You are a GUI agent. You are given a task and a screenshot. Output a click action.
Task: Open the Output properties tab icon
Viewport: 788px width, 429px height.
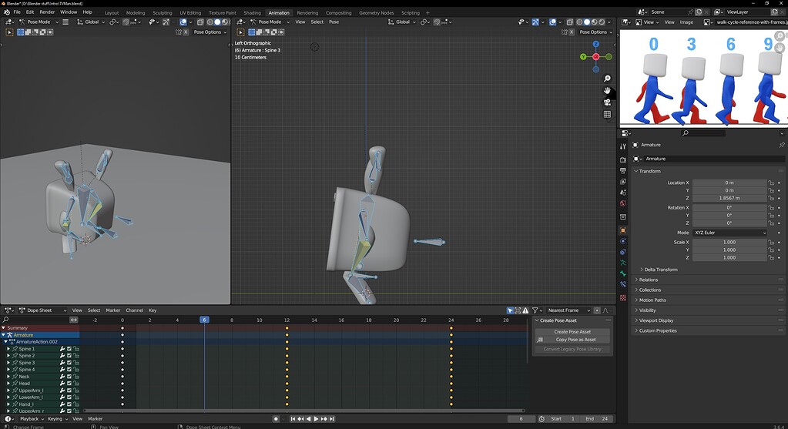pos(623,171)
